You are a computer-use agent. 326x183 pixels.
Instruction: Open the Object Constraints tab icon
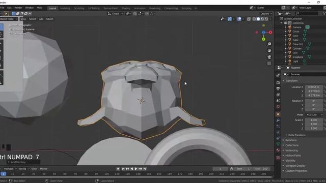[278, 138]
